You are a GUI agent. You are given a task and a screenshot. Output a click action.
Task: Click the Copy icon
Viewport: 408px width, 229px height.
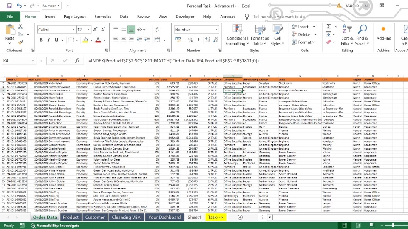click(x=20, y=34)
